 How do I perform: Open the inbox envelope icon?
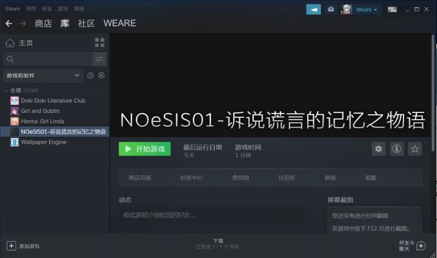(x=331, y=10)
